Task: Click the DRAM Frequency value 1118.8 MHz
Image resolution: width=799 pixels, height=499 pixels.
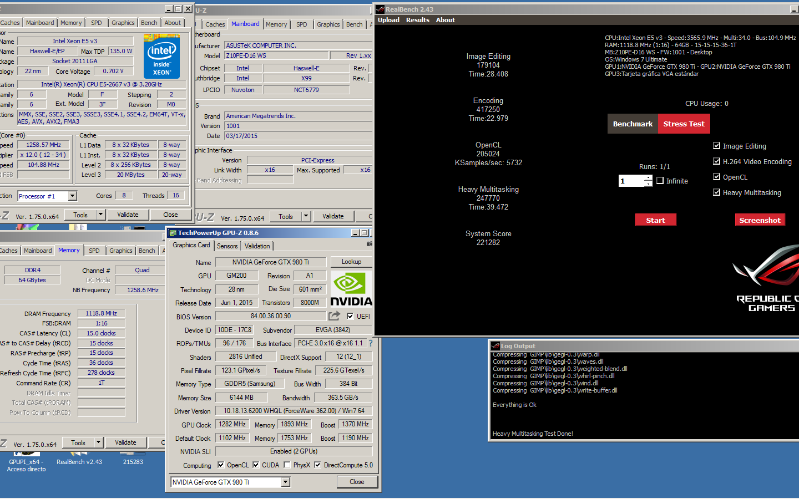Action: pyautogui.click(x=101, y=313)
